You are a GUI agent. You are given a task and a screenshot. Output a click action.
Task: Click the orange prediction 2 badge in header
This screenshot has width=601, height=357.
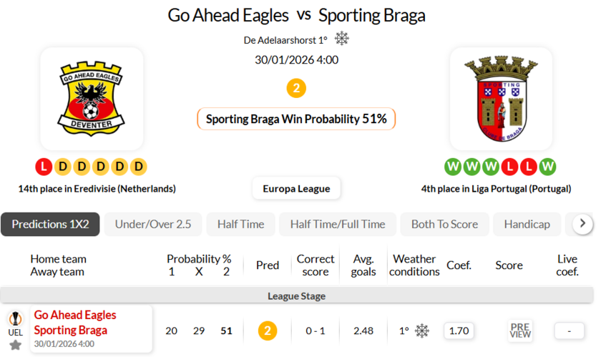pyautogui.click(x=296, y=88)
